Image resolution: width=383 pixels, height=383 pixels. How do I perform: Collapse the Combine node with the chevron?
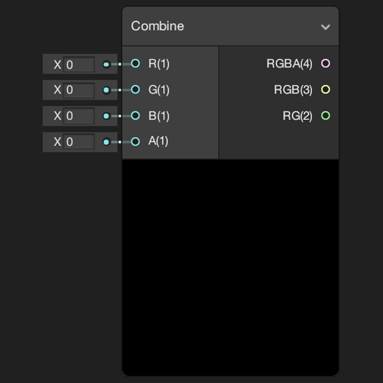pos(326,27)
